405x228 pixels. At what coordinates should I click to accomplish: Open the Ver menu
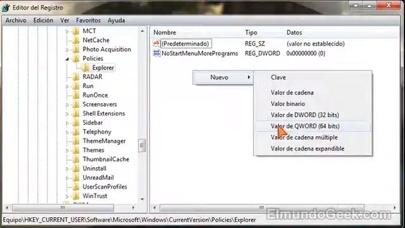pyautogui.click(x=65, y=20)
